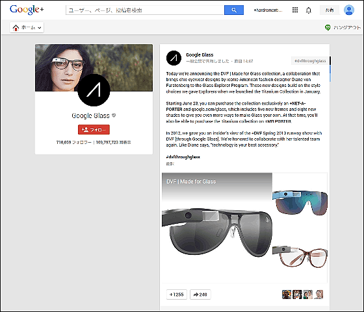Click the Google Glass profile name heading
Viewport: 364px width, 312px height.
pos(90,115)
